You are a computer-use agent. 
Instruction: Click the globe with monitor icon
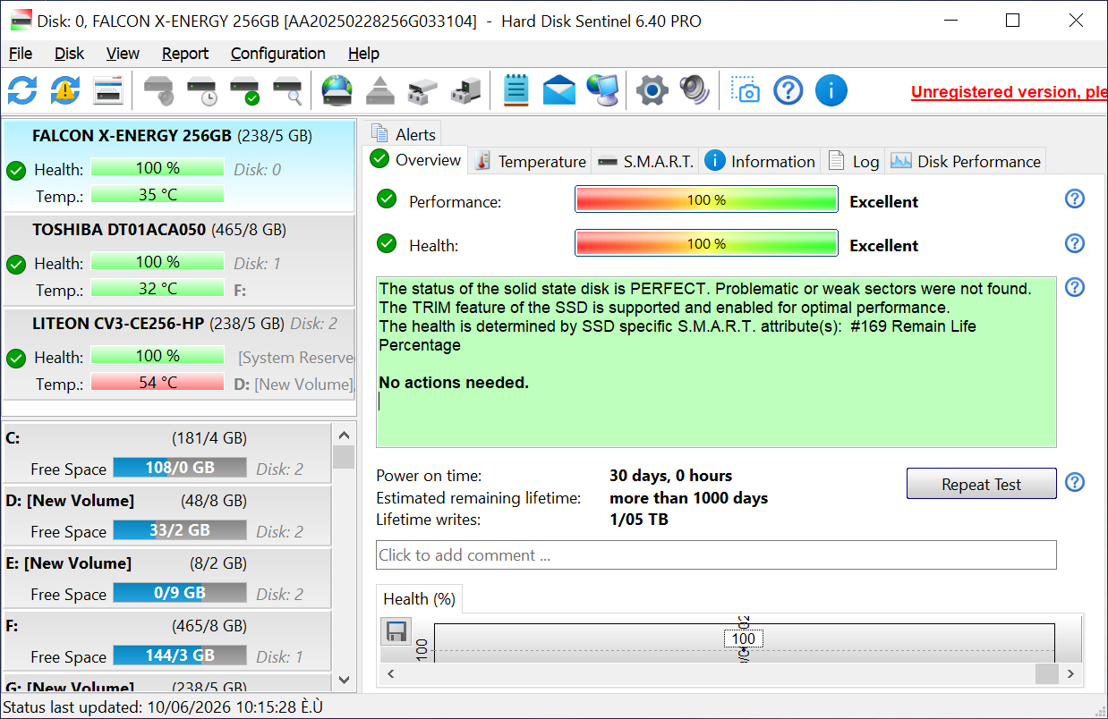point(603,90)
